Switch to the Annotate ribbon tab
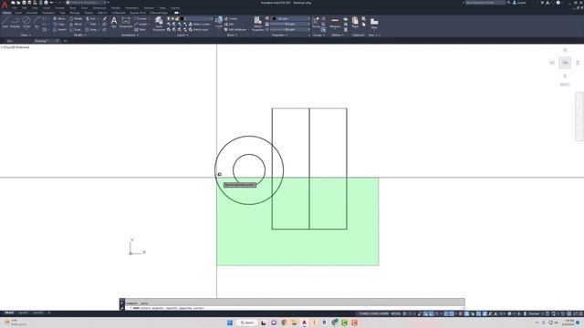584x328 pixels. click(x=32, y=13)
